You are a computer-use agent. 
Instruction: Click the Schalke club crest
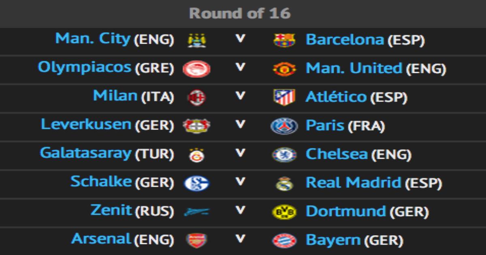coord(196,184)
